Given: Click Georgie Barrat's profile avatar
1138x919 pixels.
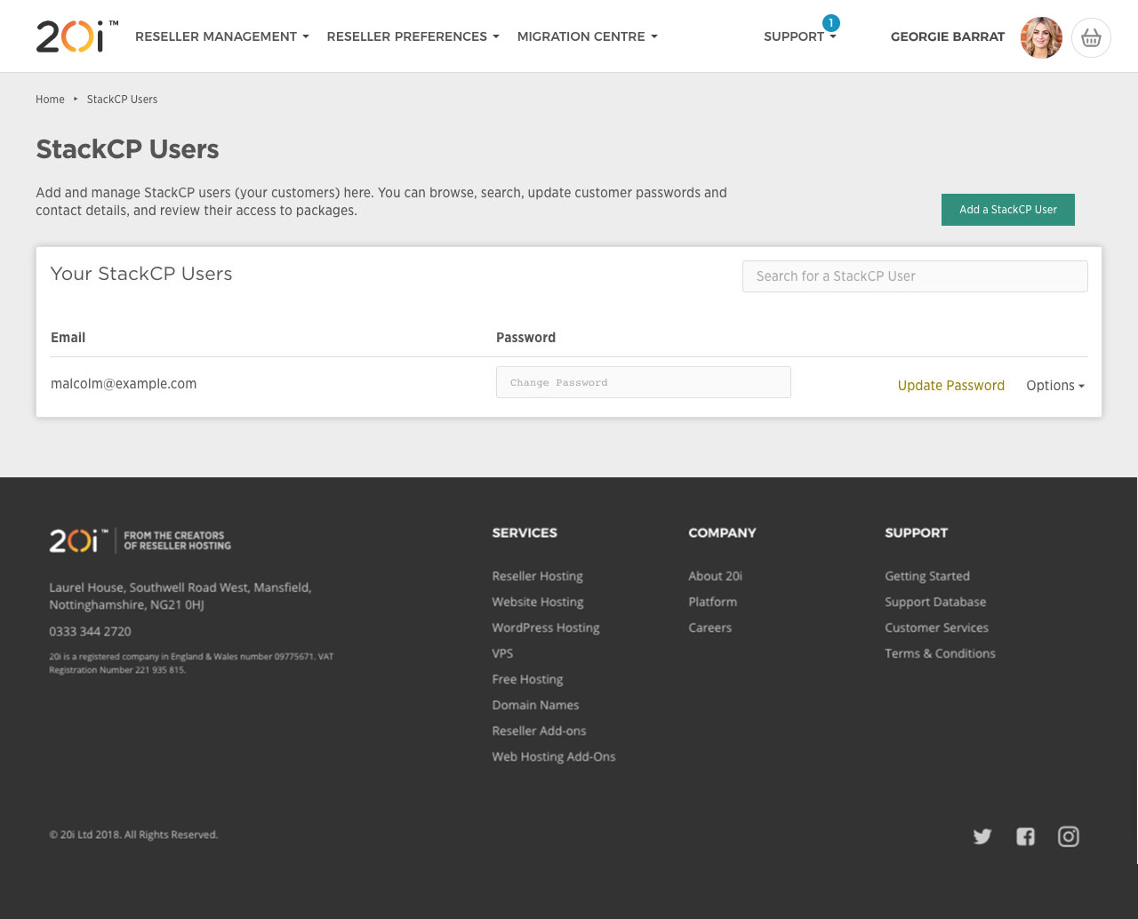Looking at the screenshot, I should [1040, 37].
